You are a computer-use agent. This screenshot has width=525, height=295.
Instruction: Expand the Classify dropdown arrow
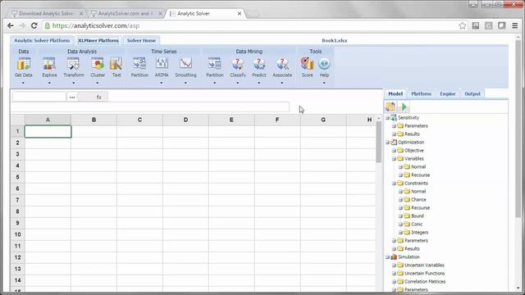pos(238,83)
